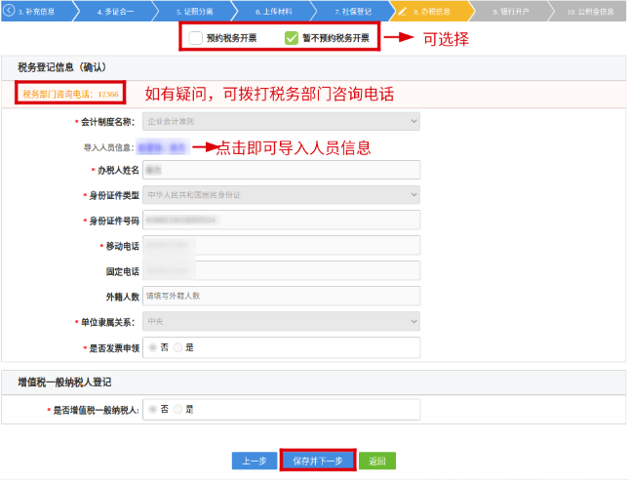
Task: Go to step 10. 公积金信息
Action: 591,12
